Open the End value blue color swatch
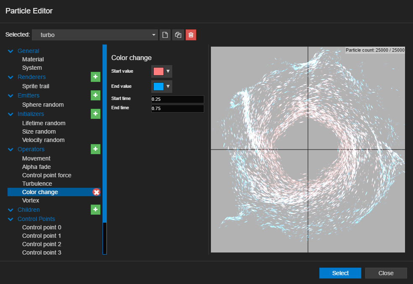 tap(161, 87)
